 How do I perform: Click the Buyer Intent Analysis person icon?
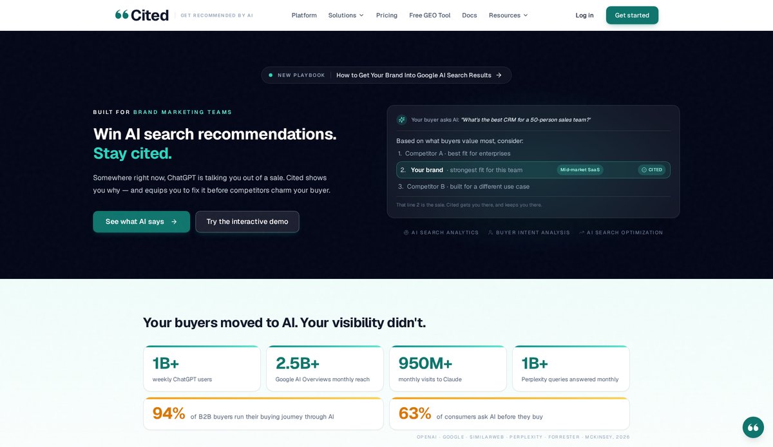[491, 233]
